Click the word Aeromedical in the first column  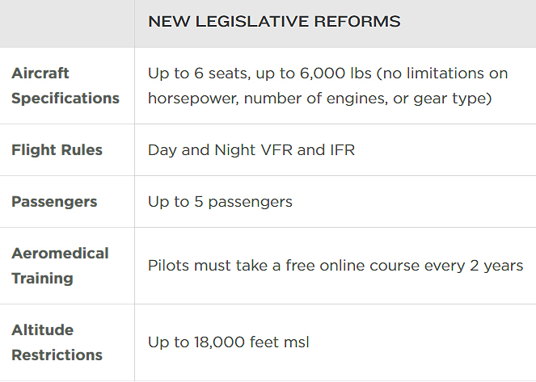coord(60,254)
